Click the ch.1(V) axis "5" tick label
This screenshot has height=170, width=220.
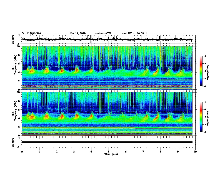click(19, 35)
